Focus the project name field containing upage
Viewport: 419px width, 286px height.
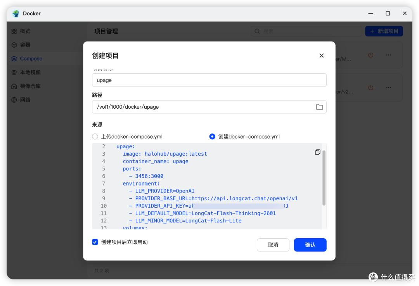tap(209, 80)
